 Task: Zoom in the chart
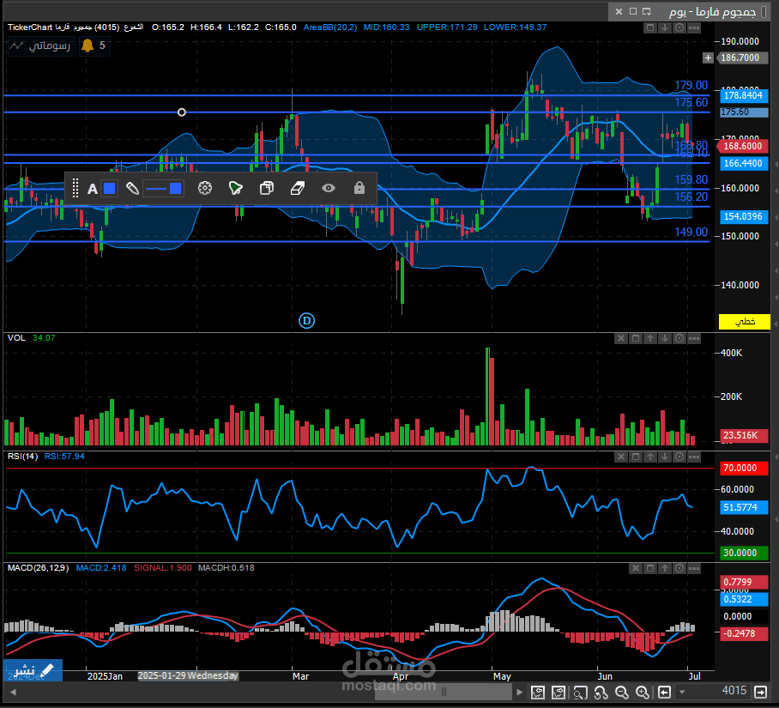[643, 692]
